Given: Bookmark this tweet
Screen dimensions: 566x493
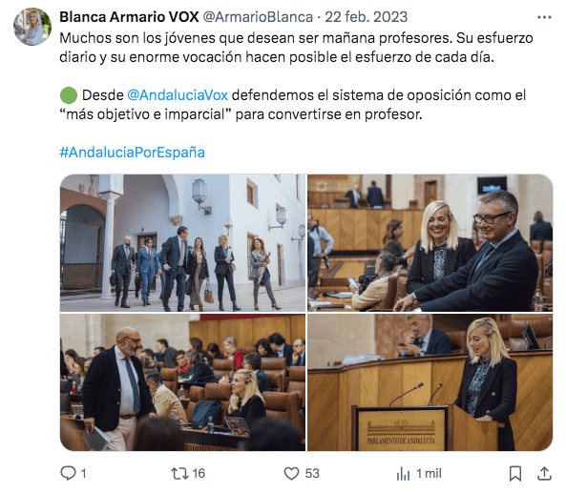Looking at the screenshot, I should pyautogui.click(x=515, y=474).
